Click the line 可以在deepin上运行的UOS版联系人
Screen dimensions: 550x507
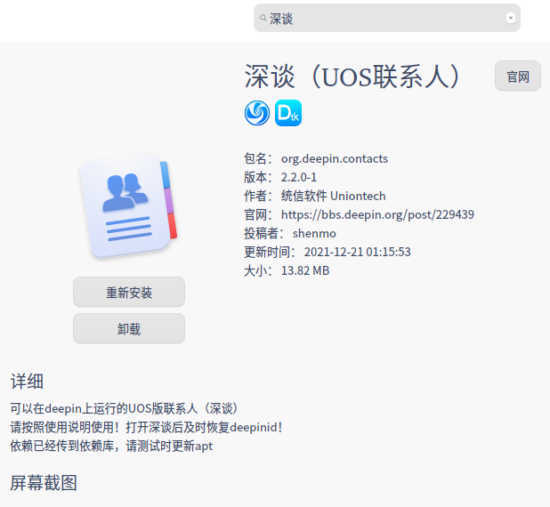(125, 408)
